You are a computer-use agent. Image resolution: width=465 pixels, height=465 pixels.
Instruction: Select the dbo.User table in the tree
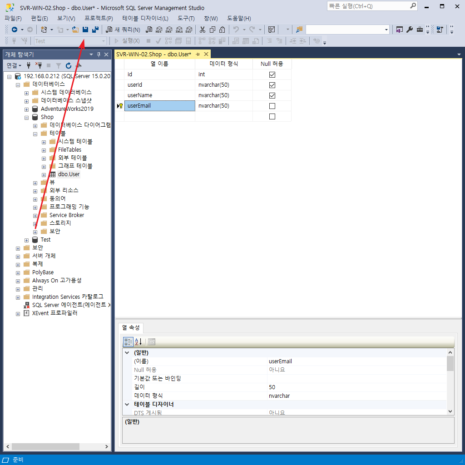[x=69, y=174]
